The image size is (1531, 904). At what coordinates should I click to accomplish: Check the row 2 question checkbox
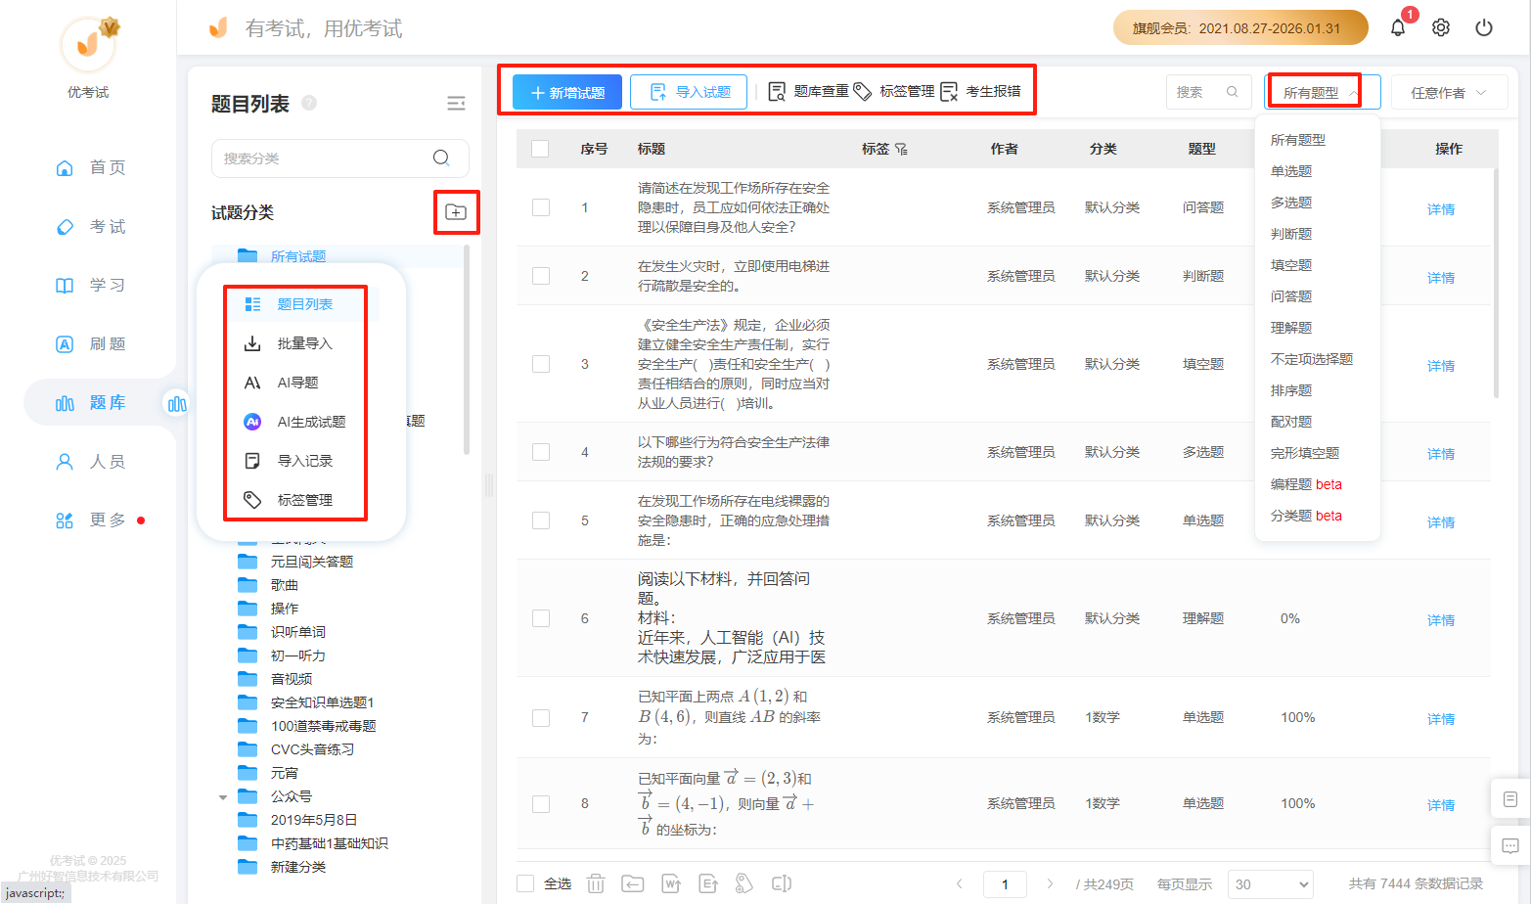[x=541, y=276]
